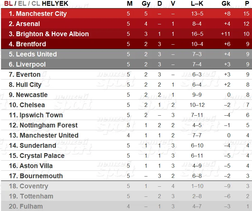
Task: Open the Arsenal team entry
Action: point(24,24)
